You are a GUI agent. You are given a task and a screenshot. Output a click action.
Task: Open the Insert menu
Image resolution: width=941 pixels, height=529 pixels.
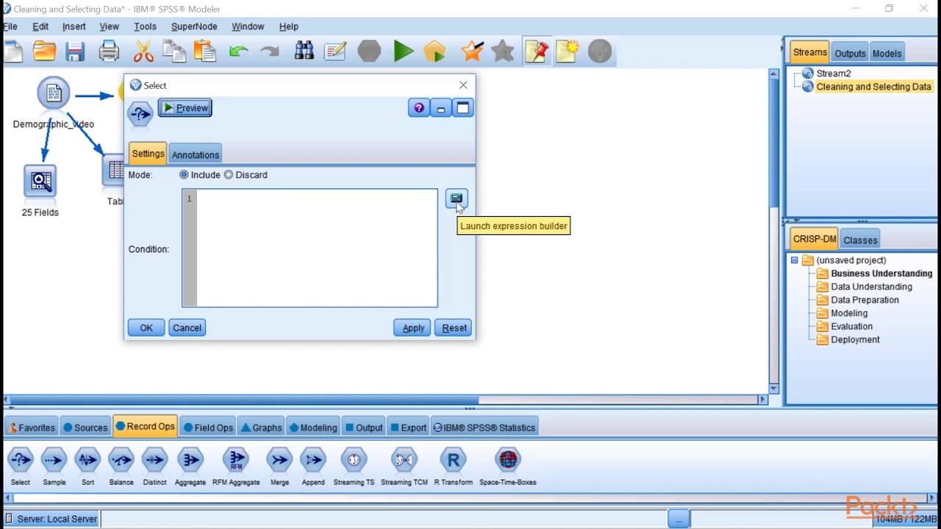point(74,26)
